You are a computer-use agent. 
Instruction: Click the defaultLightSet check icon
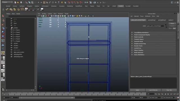[12, 54]
